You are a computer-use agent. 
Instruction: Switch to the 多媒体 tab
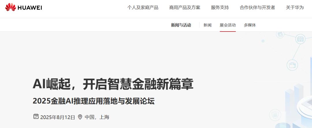(x=250, y=25)
